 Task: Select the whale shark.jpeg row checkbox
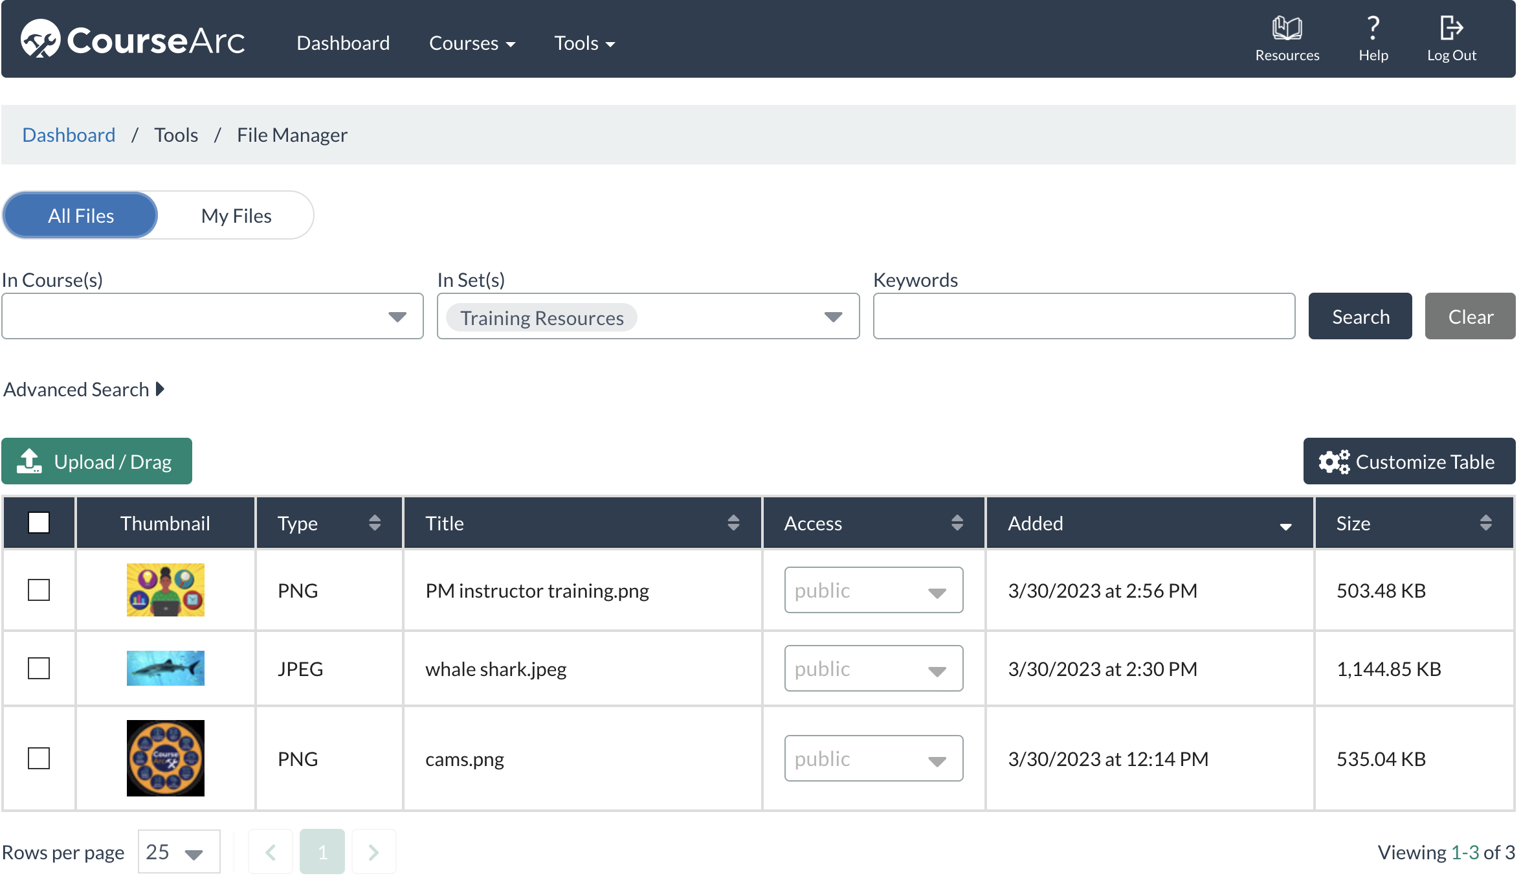point(39,668)
